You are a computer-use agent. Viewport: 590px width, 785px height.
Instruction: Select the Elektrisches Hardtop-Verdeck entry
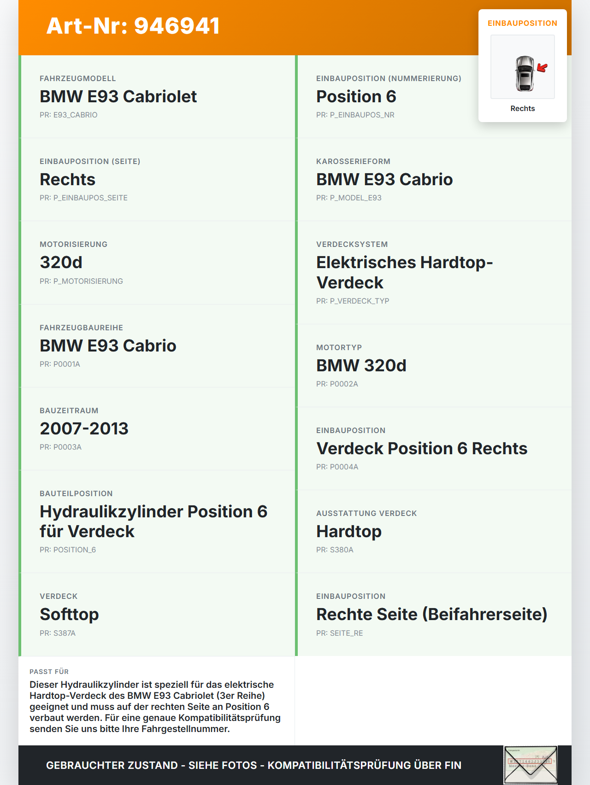click(433, 273)
